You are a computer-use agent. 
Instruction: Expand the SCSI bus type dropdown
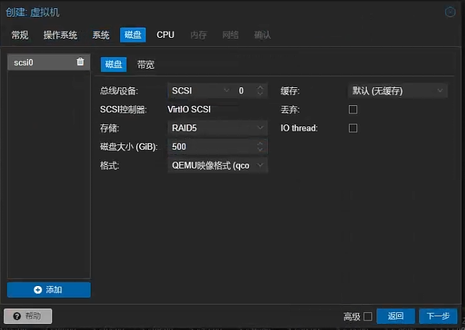point(227,91)
